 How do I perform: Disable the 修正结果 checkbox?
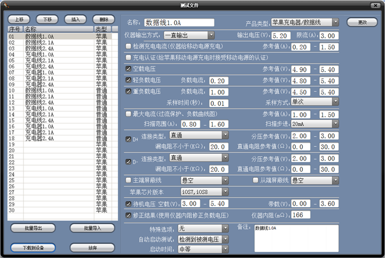129,214
